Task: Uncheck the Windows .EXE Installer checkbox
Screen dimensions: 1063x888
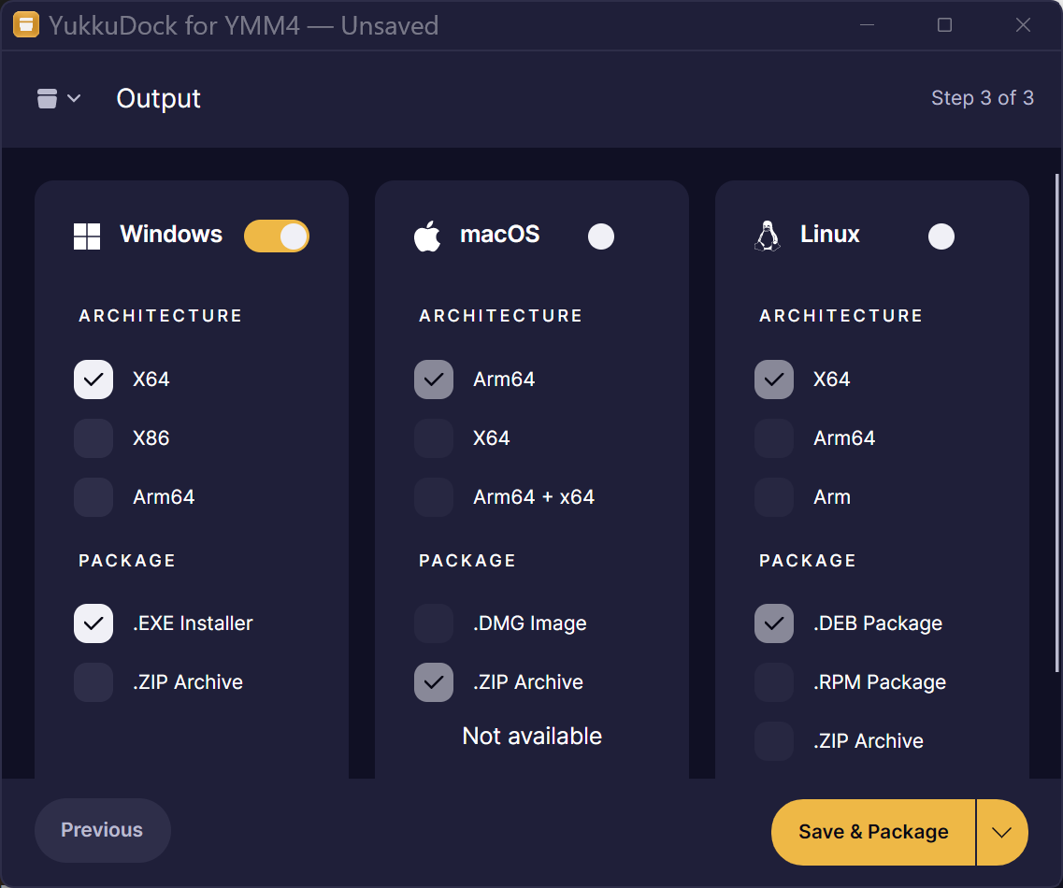Action: tap(93, 623)
